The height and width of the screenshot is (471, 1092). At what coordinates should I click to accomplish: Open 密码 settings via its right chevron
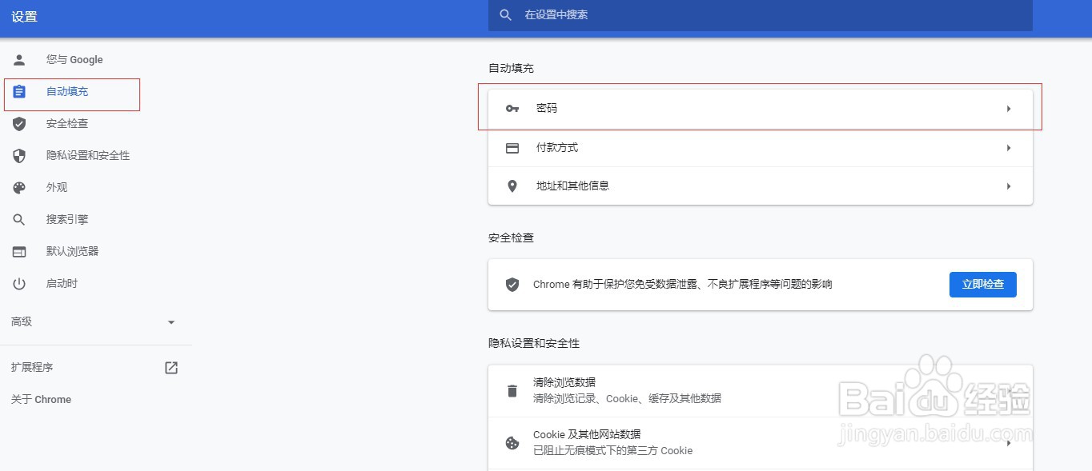(x=1009, y=108)
